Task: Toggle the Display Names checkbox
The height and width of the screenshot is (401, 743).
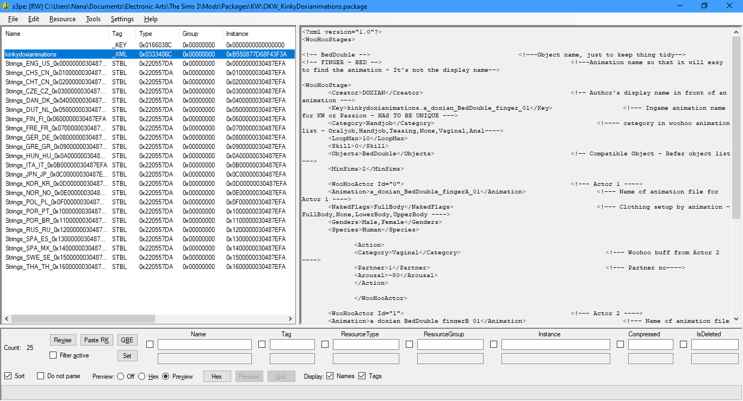Action: [x=330, y=376]
